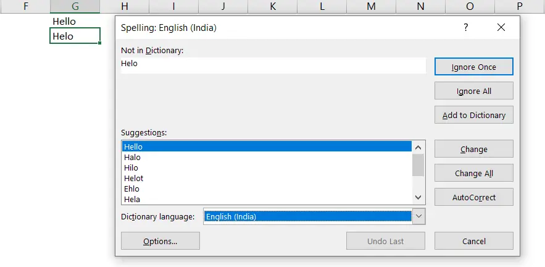Click the greyed-out Undo Last button
The height and width of the screenshot is (267, 545).
(x=386, y=241)
